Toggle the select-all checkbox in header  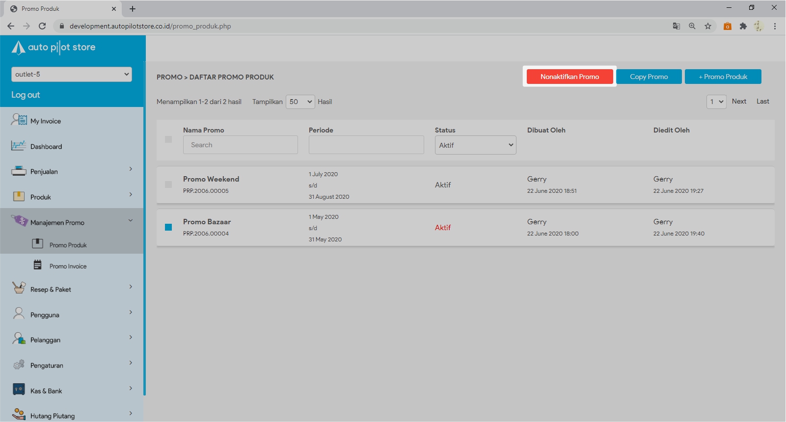(x=168, y=139)
